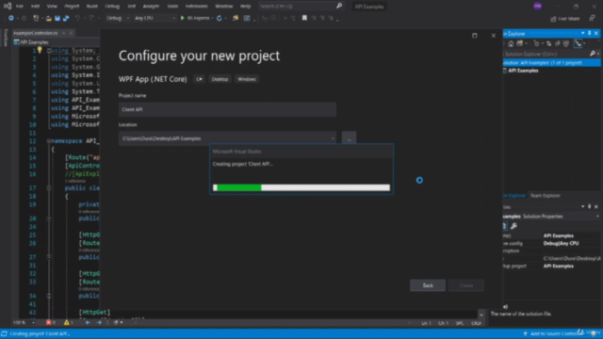Screen dimensions: 603x339
Task: Open Properties panel window options dropdown
Action: pyautogui.click(x=583, y=207)
